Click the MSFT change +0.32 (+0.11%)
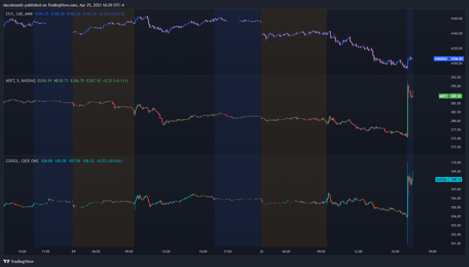Viewport: 469px width, 267px height. coord(115,80)
